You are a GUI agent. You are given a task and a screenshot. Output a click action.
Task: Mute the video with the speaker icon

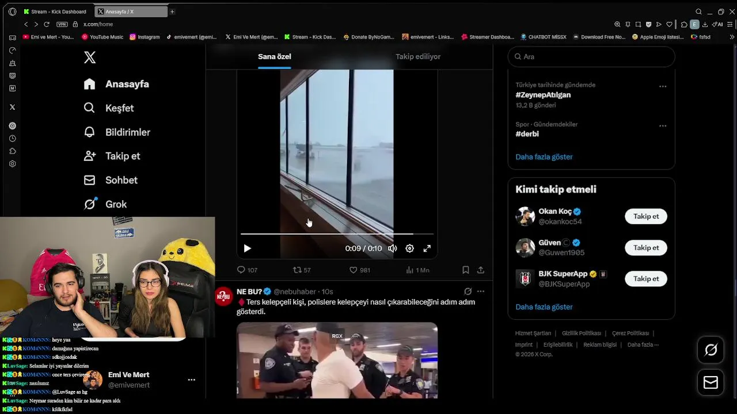pyautogui.click(x=392, y=248)
